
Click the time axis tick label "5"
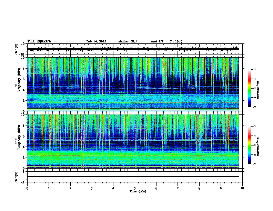point(135,188)
